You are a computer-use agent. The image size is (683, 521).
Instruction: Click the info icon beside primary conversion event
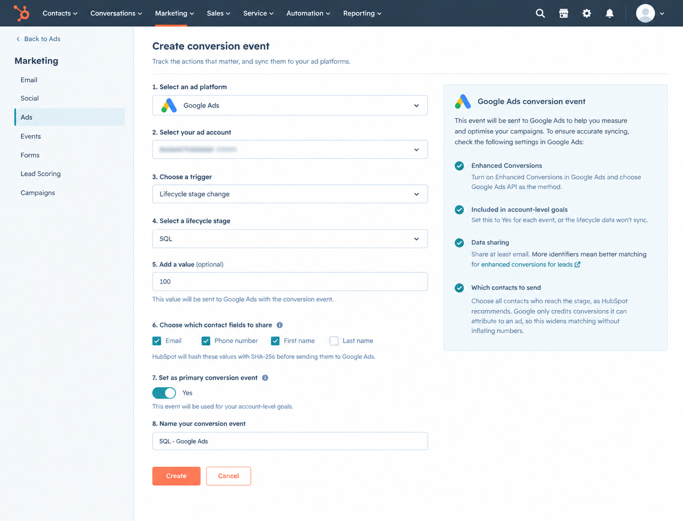click(265, 378)
